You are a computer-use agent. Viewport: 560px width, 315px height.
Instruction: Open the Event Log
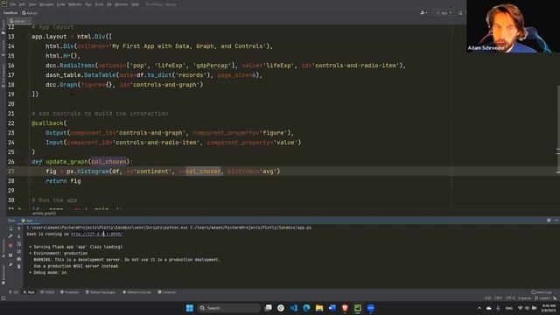coord(541,292)
